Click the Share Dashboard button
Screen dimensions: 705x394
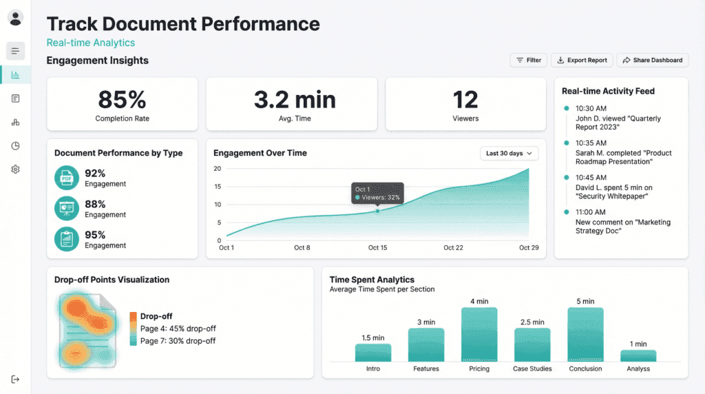pyautogui.click(x=653, y=60)
